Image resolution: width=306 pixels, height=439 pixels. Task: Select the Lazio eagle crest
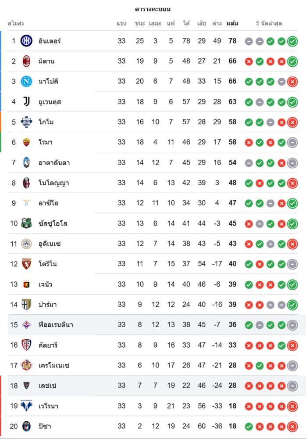click(27, 203)
